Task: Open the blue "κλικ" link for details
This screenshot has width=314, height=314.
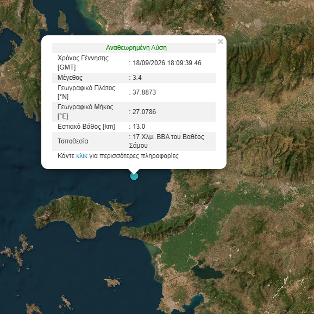Action: tap(82, 156)
